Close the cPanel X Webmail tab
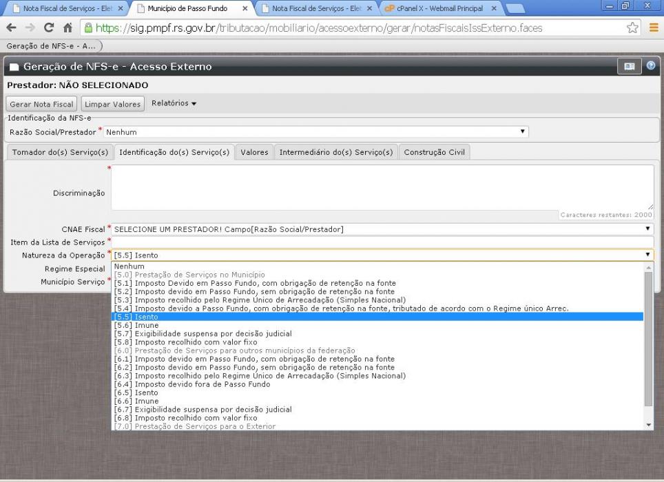 [494, 8]
